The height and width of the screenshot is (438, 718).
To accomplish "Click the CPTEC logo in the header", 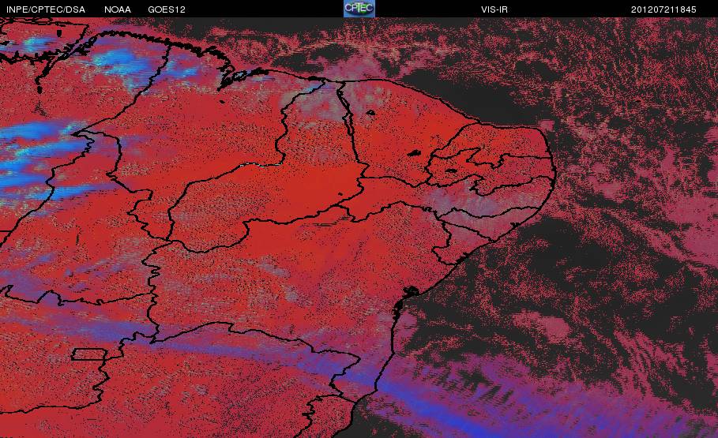I will tap(359, 9).
